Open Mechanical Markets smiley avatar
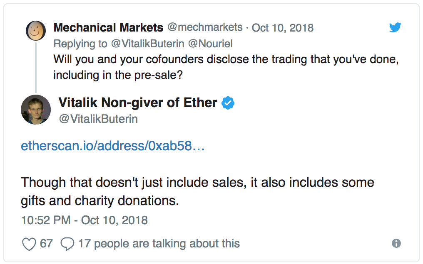This screenshot has width=423, height=264. (36, 31)
